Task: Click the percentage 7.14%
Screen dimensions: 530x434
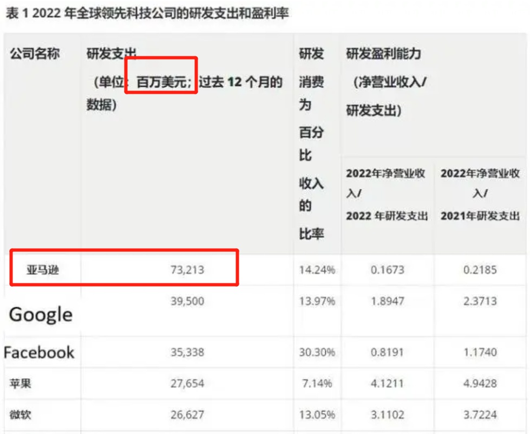Action: click(317, 384)
